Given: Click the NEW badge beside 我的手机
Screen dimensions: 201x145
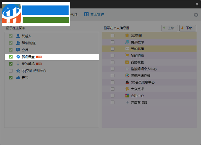Looking at the screenshot, I should [x=39, y=64].
